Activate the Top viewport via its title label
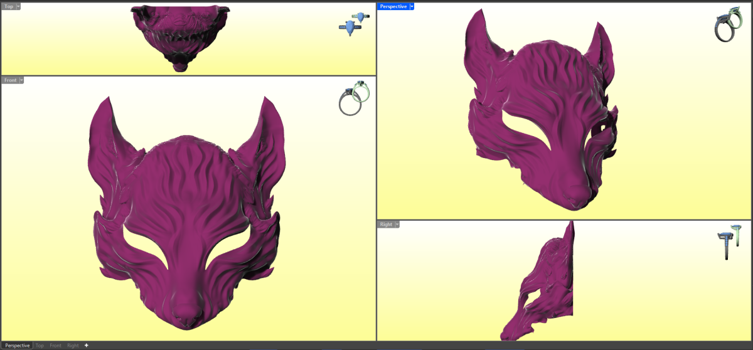 click(x=8, y=6)
